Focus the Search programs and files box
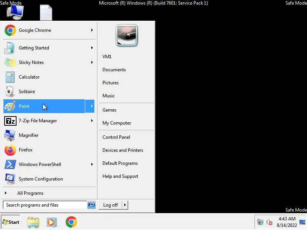Image resolution: width=307 pixels, height=230 pixels. click(45, 205)
